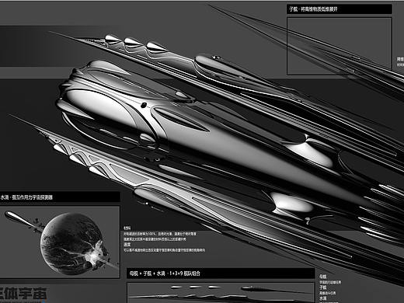Click the '母舰' legend label at bottom right
The width and height of the screenshot is (404, 303).
(x=322, y=277)
